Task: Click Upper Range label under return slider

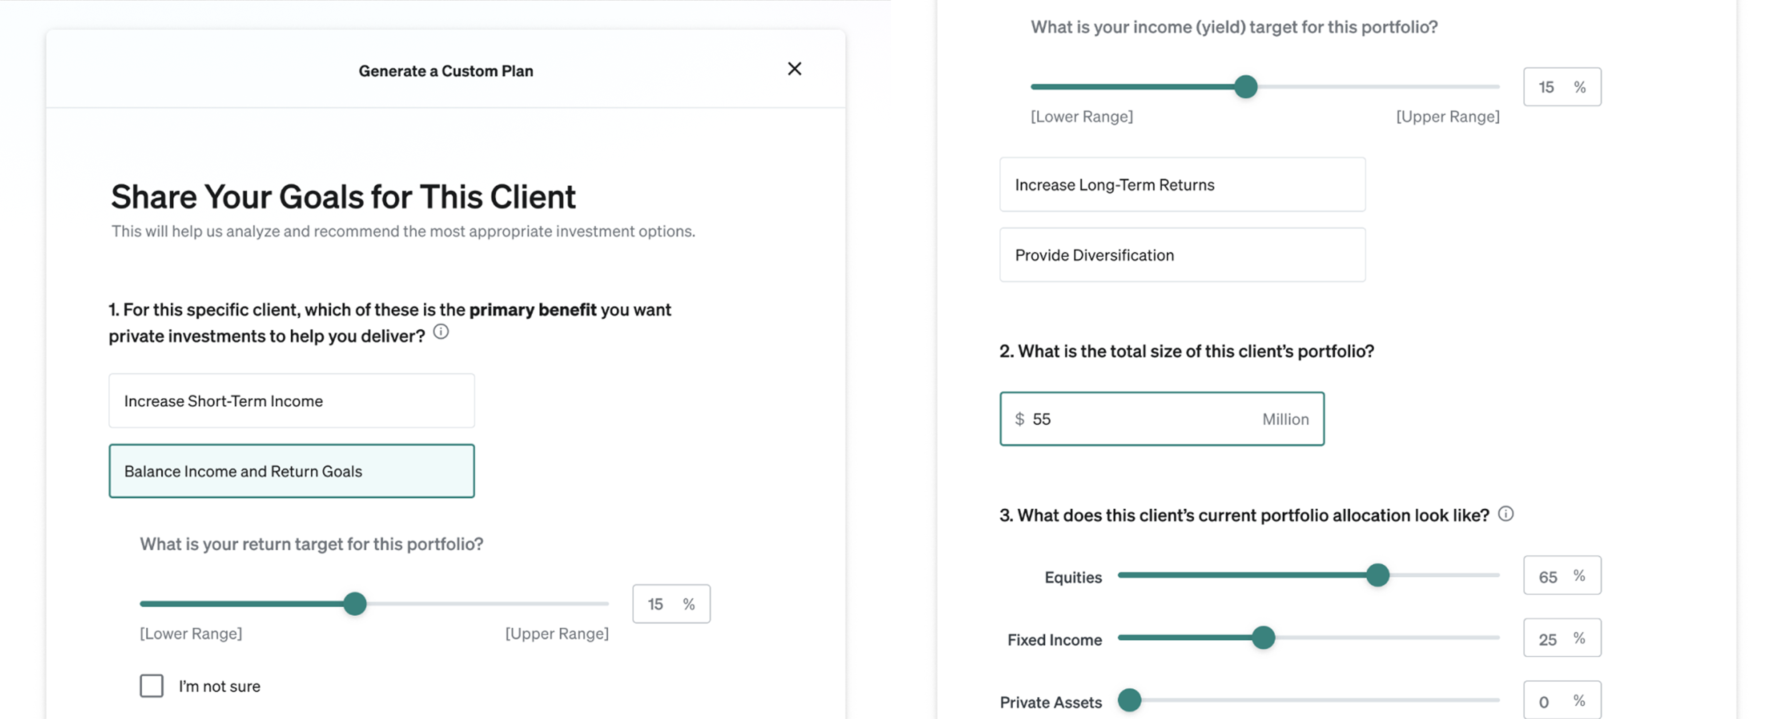Action: coord(557,633)
